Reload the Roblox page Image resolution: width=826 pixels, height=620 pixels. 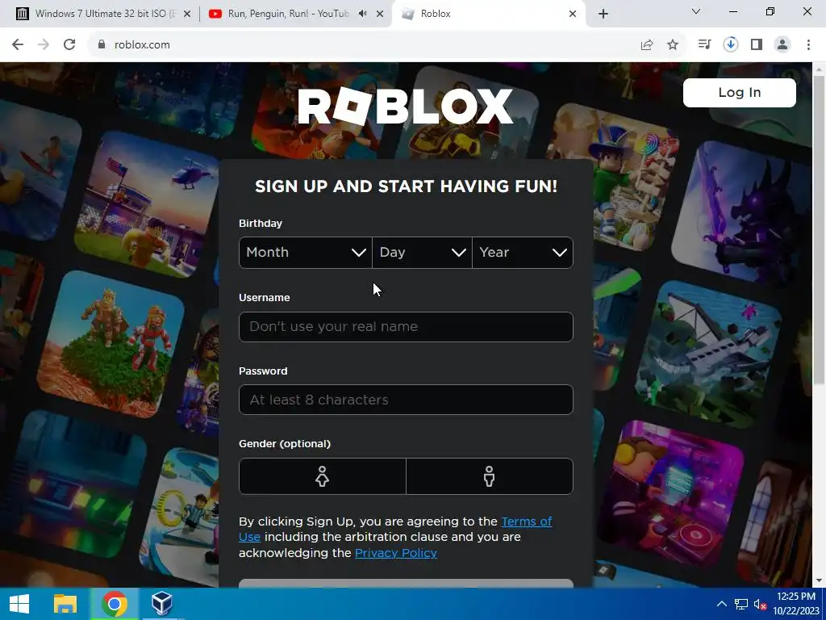(x=69, y=45)
